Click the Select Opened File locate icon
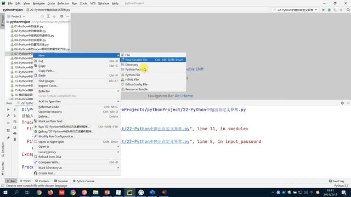The width and height of the screenshot is (351, 197). click(x=42, y=16)
